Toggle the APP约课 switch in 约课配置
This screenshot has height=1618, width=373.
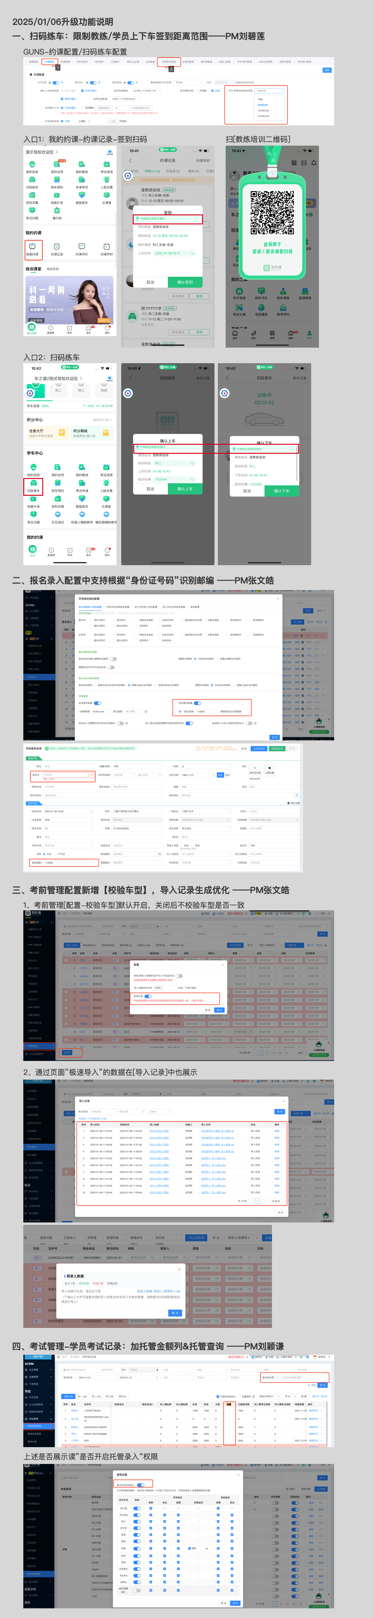point(55,82)
